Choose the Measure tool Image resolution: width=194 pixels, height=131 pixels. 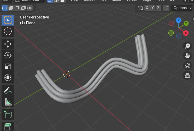click(8, 102)
